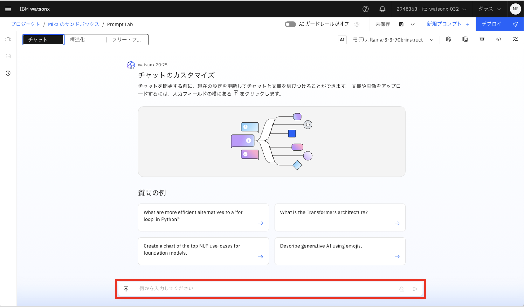Open the ダラス region dropdown
The height and width of the screenshot is (307, 524).
[x=490, y=9]
